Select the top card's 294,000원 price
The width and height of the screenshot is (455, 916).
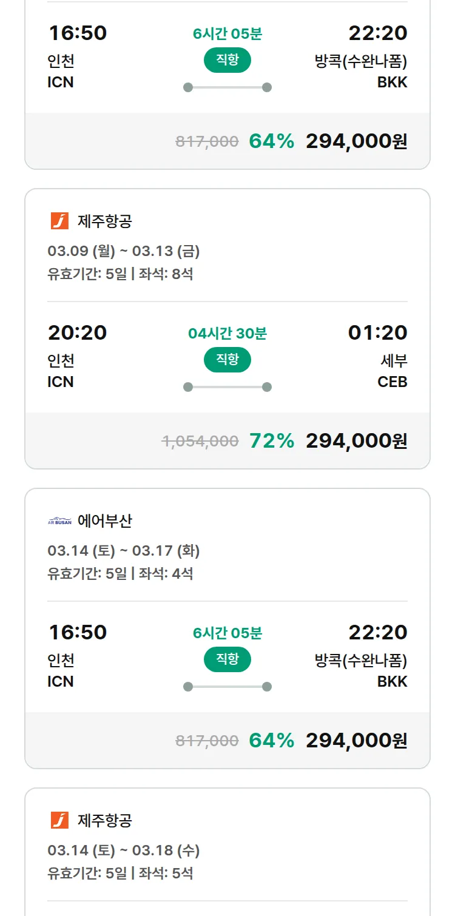pyautogui.click(x=356, y=141)
